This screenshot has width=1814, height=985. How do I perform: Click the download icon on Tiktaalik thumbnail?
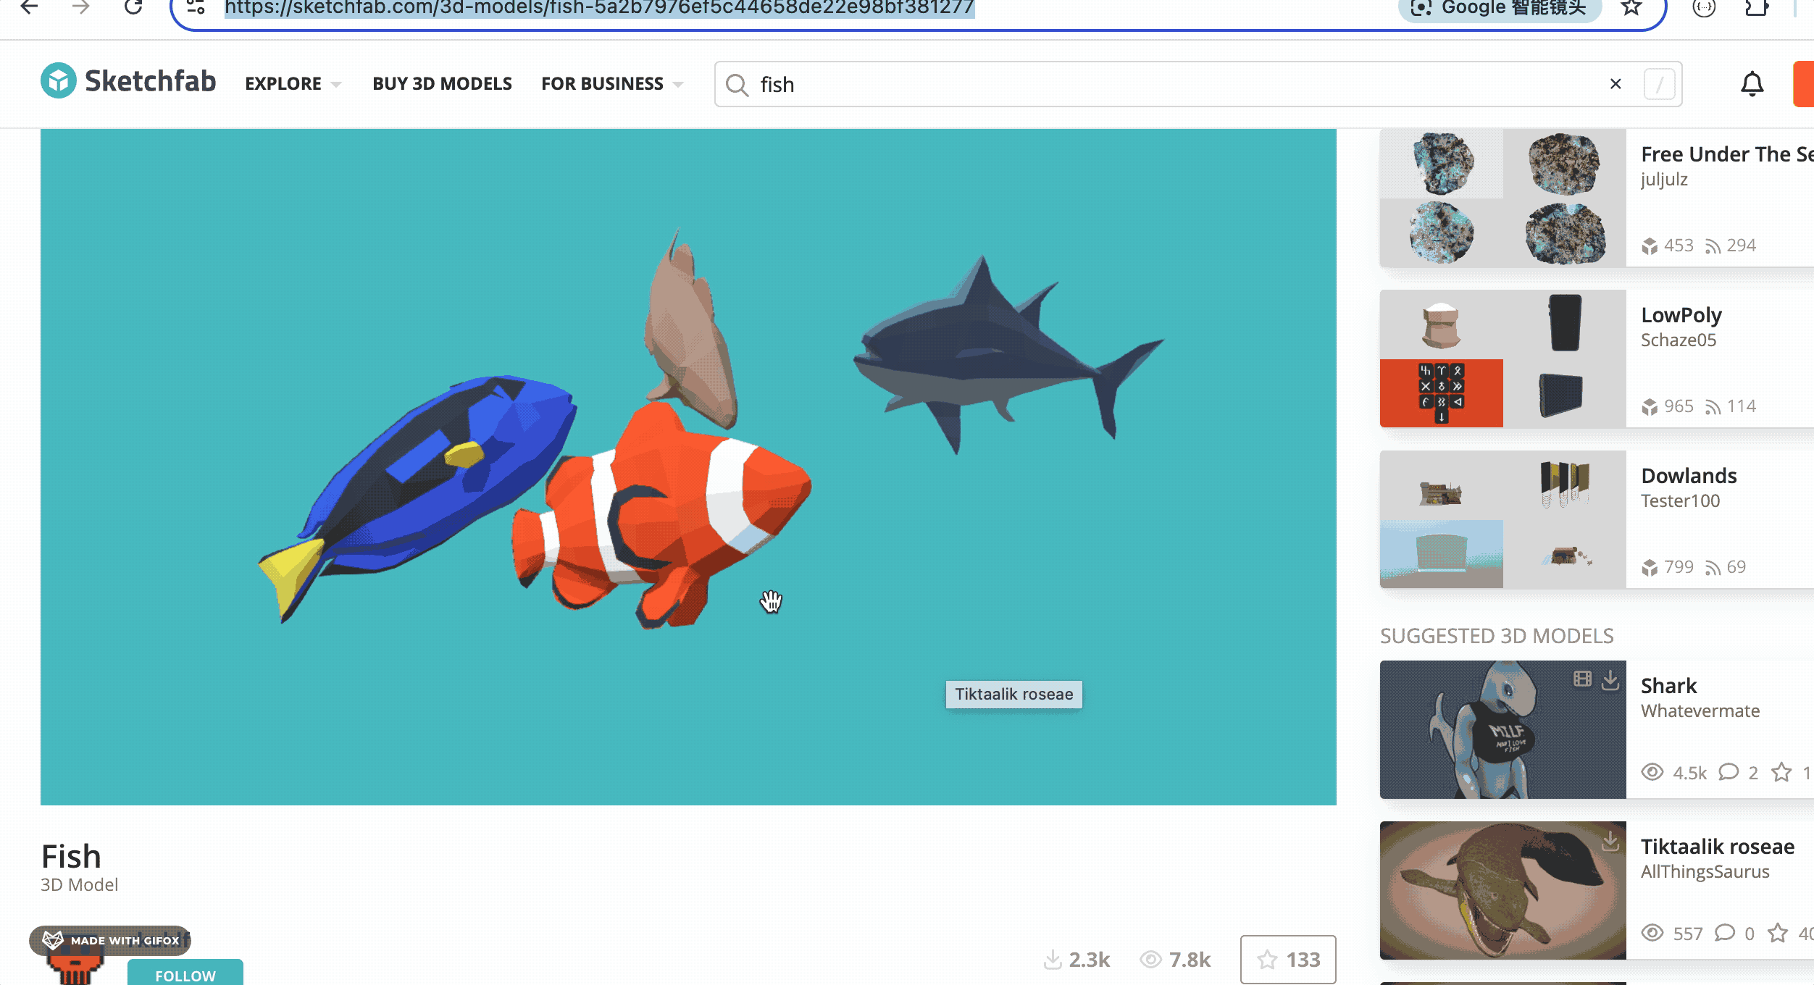pyautogui.click(x=1610, y=840)
